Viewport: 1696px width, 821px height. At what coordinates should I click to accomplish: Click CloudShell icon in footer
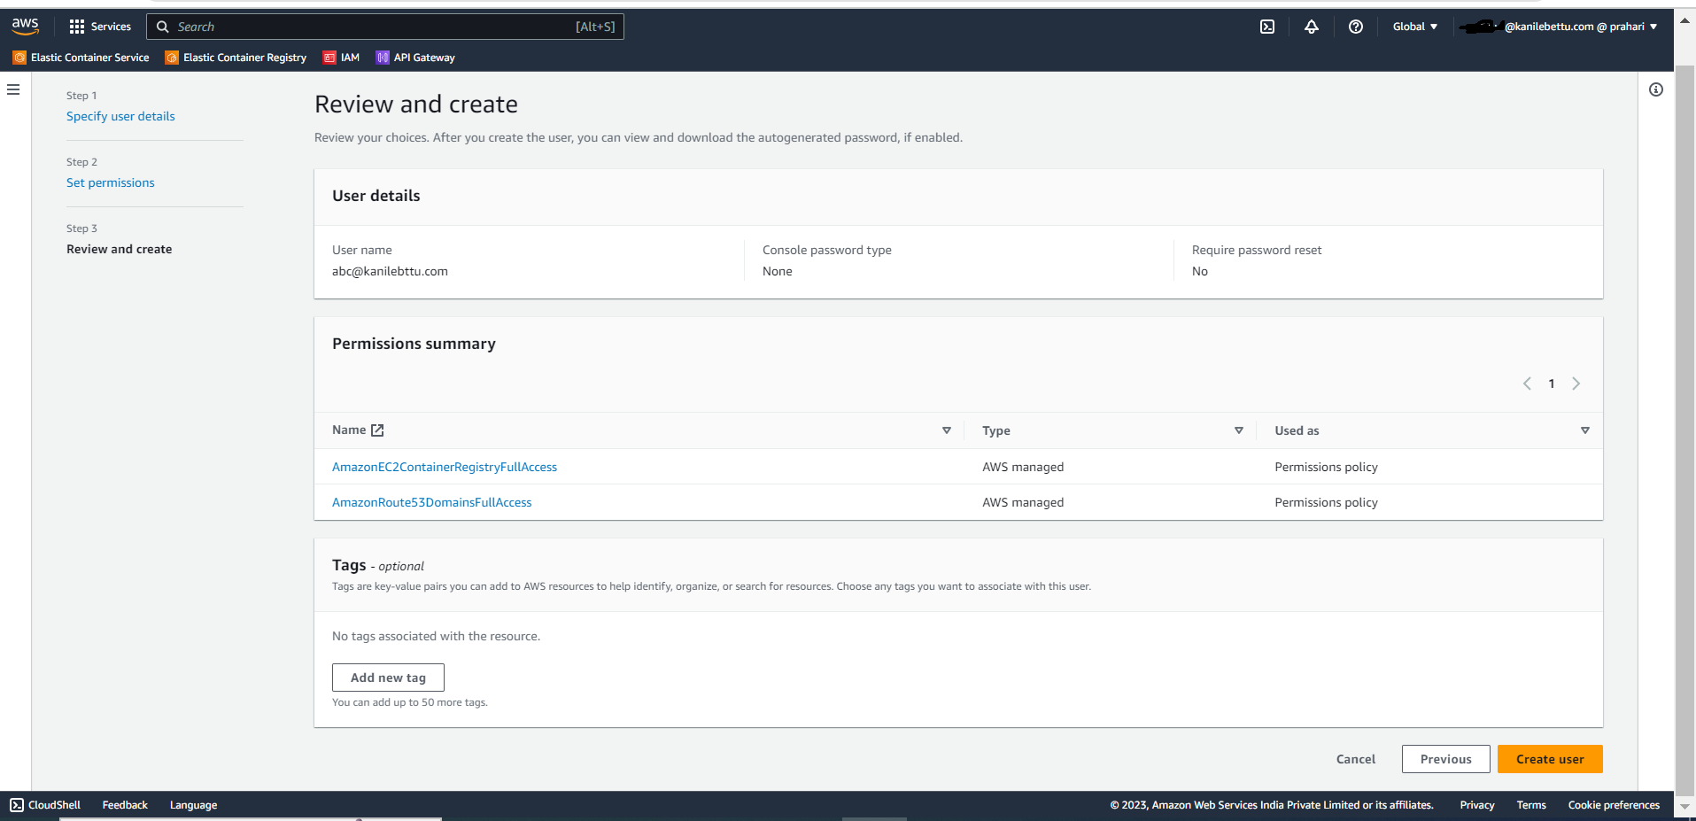[x=17, y=805]
